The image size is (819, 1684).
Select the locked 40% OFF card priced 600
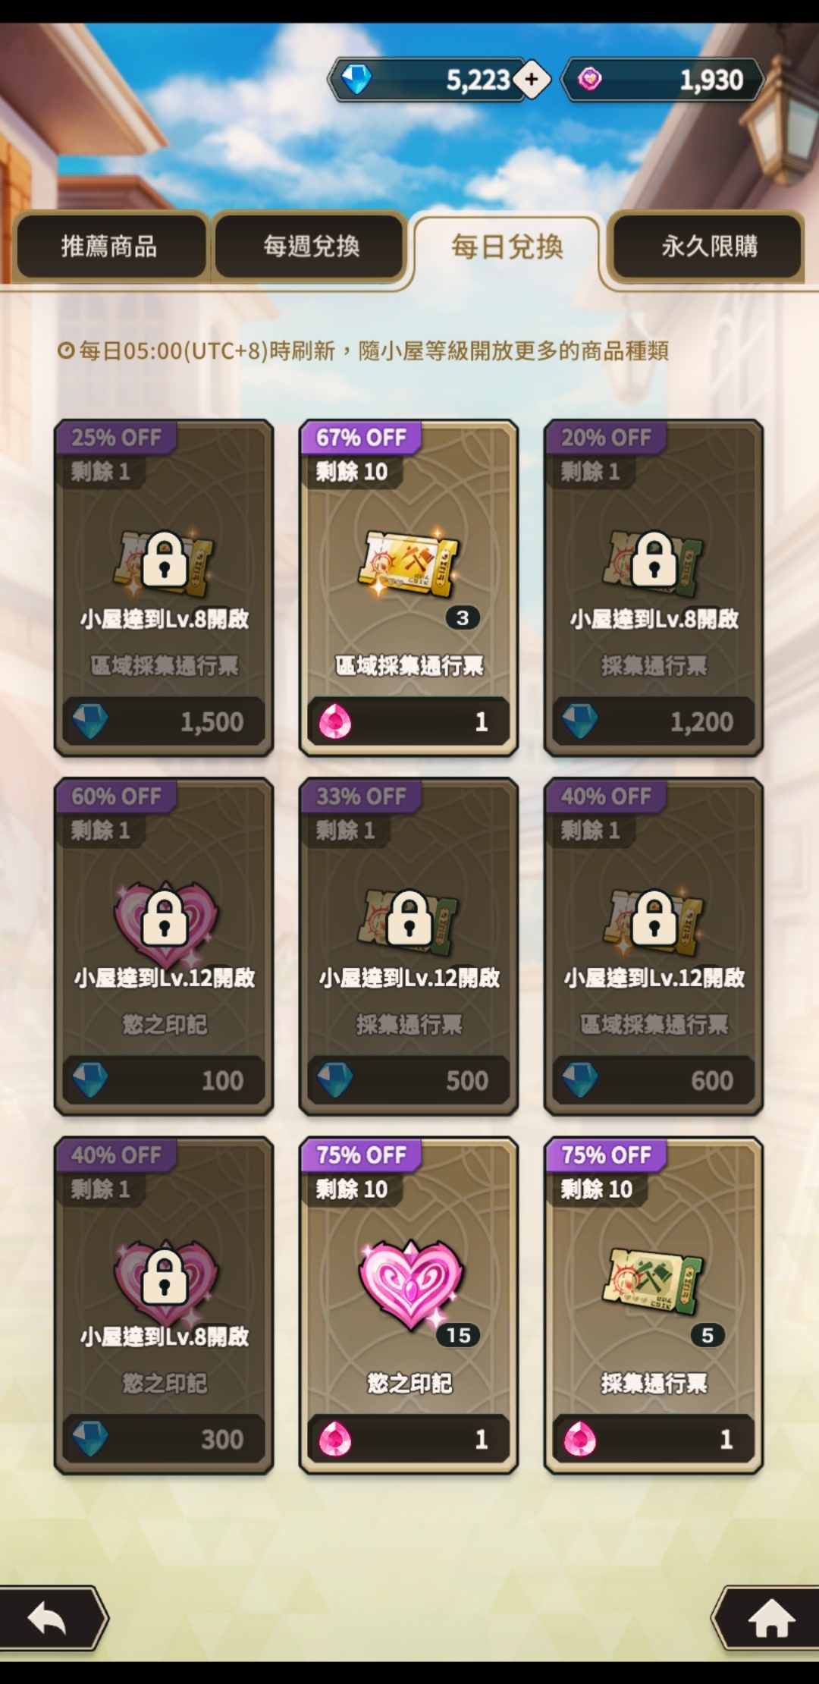tap(654, 947)
